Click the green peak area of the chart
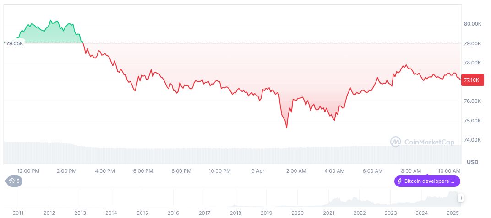 coord(50,33)
